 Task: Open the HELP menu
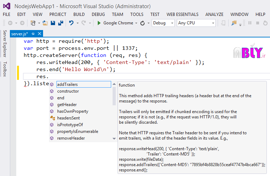pyautogui.click(x=260, y=14)
